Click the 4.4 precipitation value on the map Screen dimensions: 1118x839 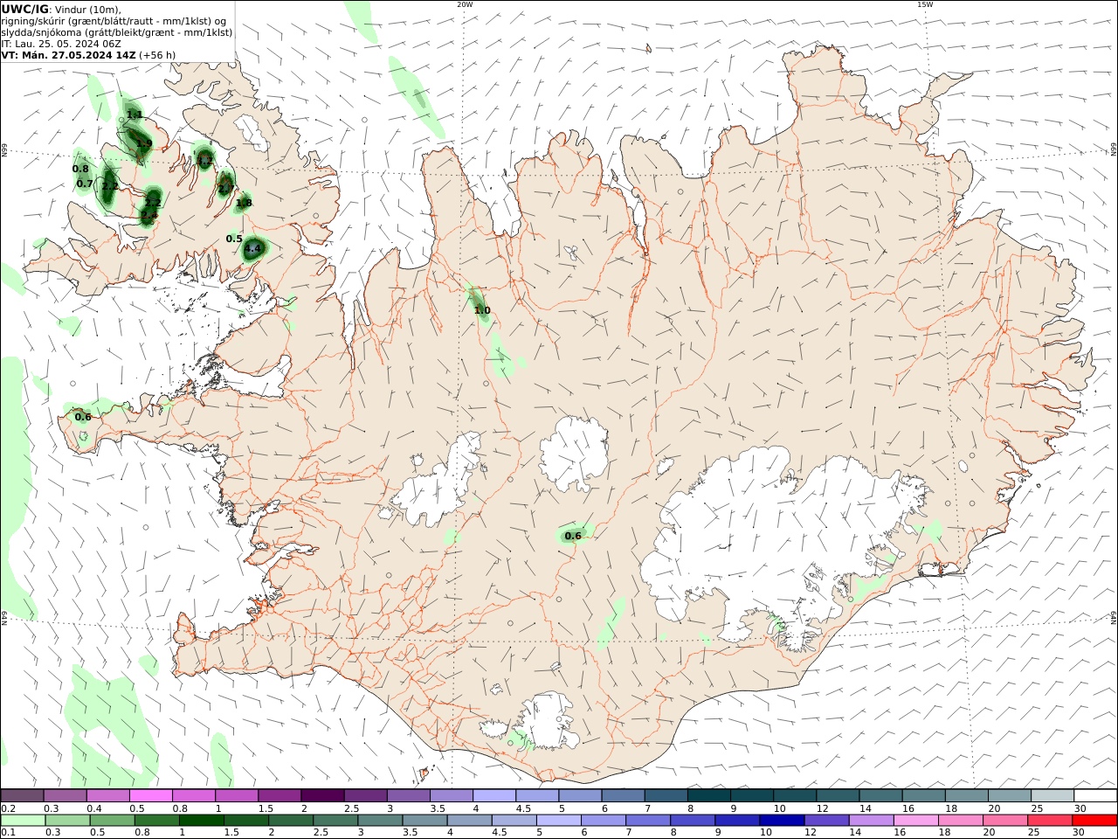pyautogui.click(x=253, y=249)
